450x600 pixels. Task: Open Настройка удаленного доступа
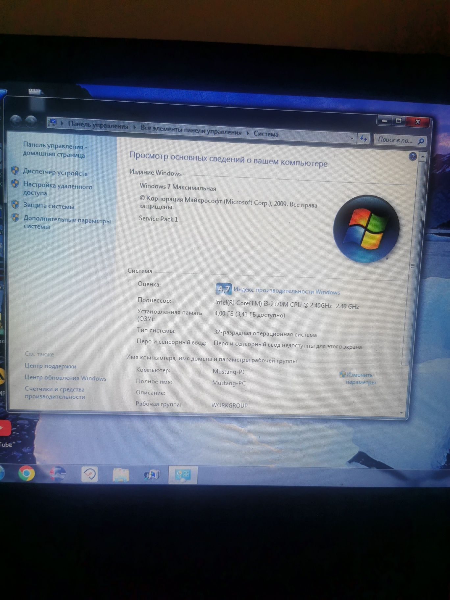(x=58, y=189)
